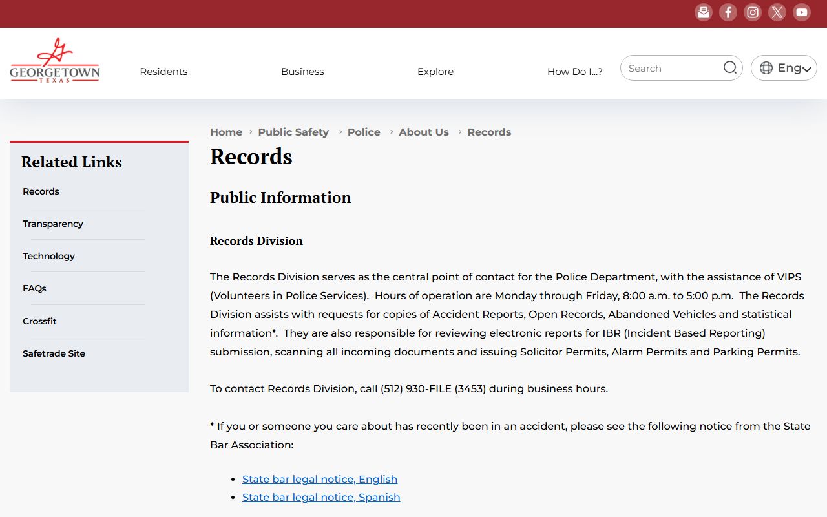Viewport: 827px width, 517px height.
Task: Click the X (Twitter) icon
Action: click(x=777, y=12)
